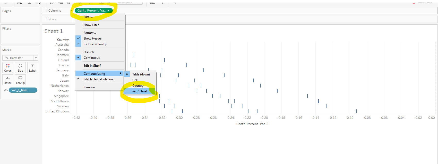
Task: Open the Color marks card
Action: coord(8,67)
